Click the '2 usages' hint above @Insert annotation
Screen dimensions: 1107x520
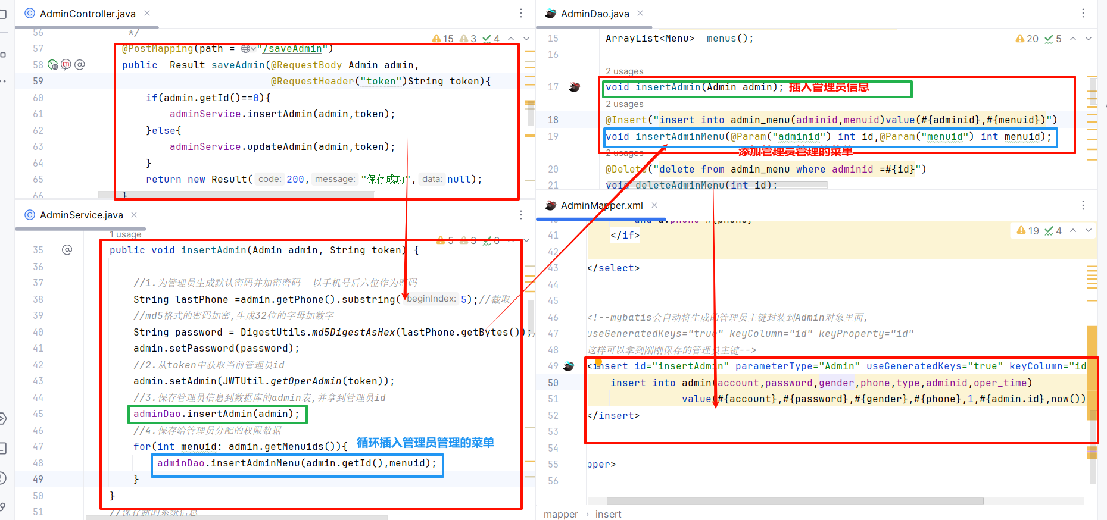point(624,104)
